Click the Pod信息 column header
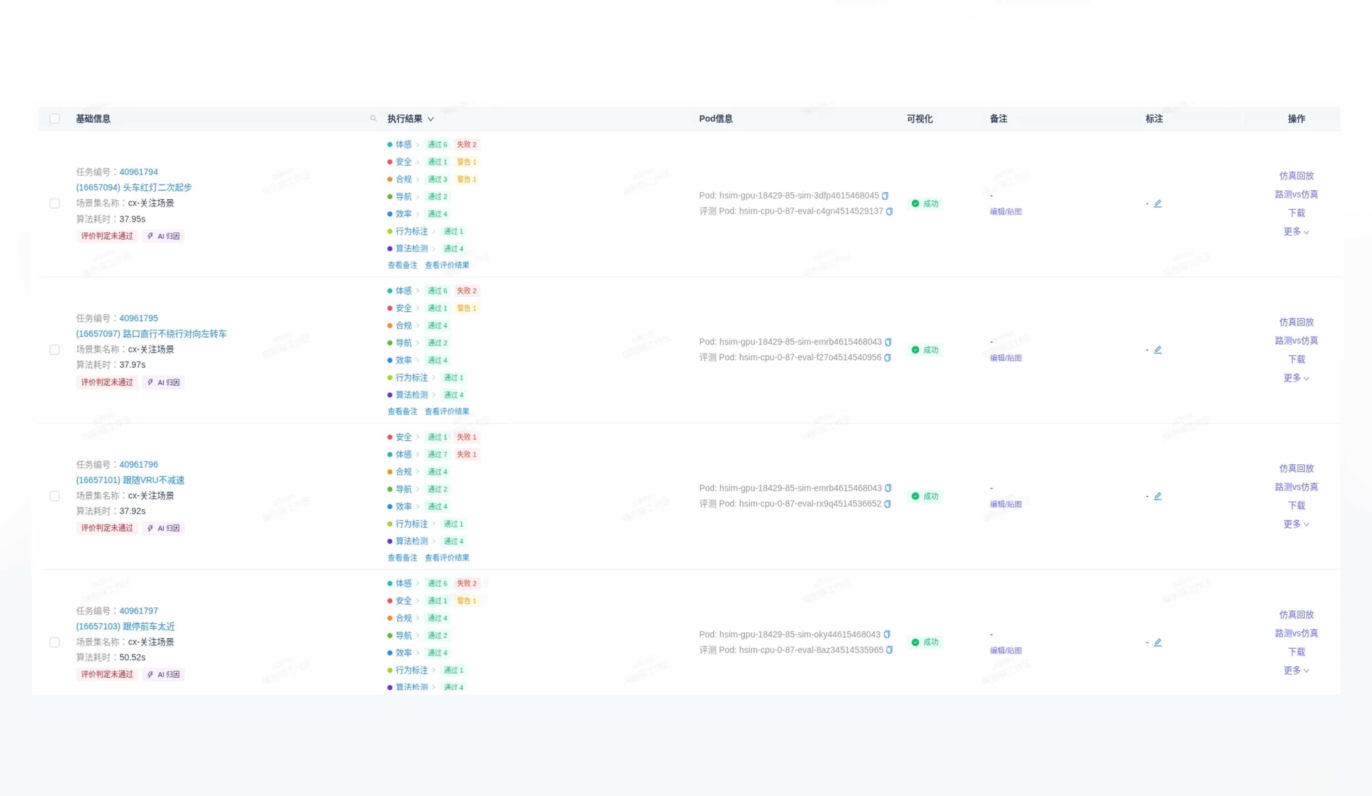The image size is (1372, 796). point(716,119)
